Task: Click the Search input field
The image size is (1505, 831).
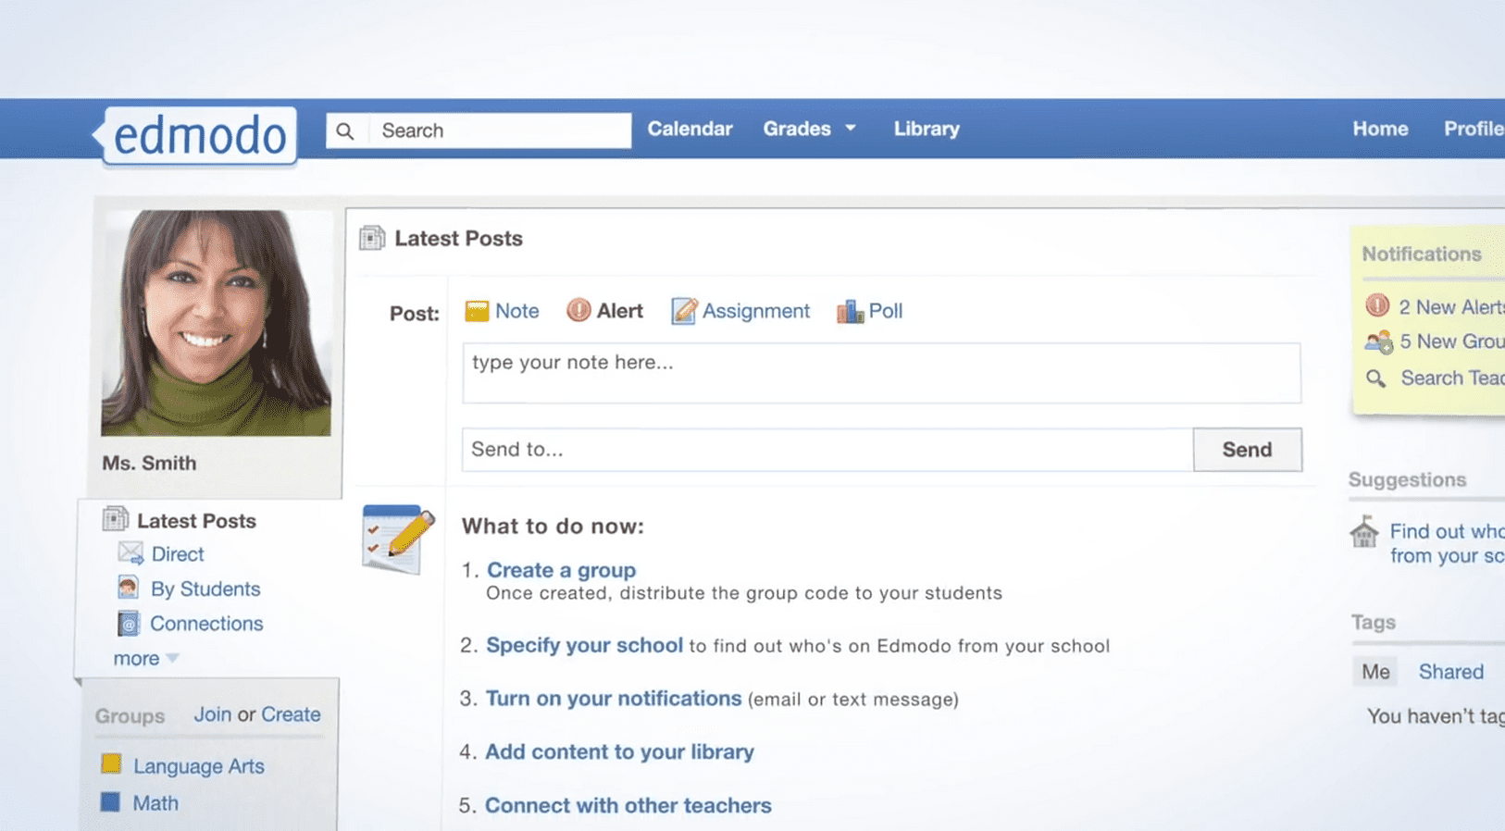Action: click(500, 130)
